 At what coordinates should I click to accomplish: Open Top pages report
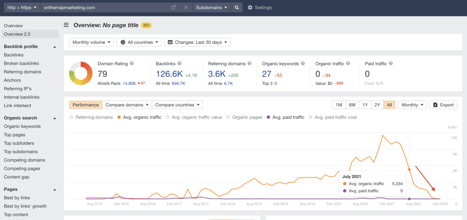tap(15, 135)
